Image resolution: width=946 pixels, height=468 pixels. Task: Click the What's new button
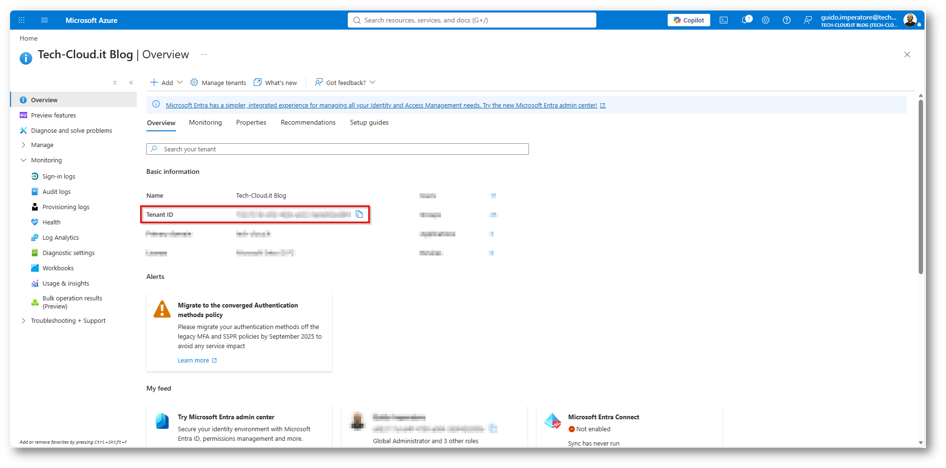pyautogui.click(x=275, y=83)
